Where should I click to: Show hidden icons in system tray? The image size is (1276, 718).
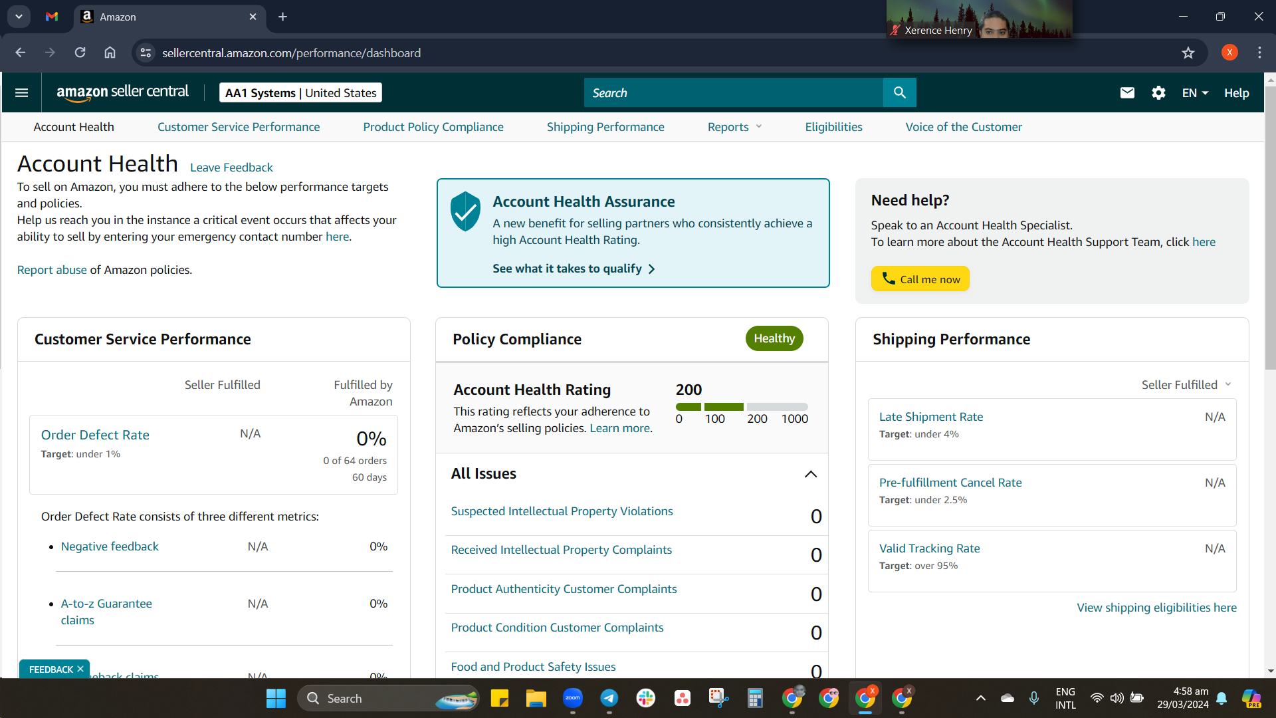[x=980, y=698]
